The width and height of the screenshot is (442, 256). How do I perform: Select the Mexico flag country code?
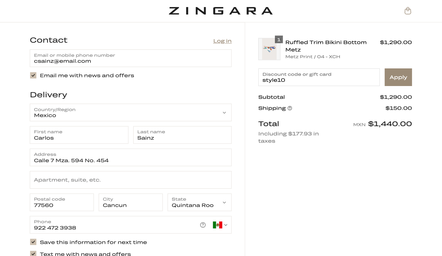click(217, 225)
